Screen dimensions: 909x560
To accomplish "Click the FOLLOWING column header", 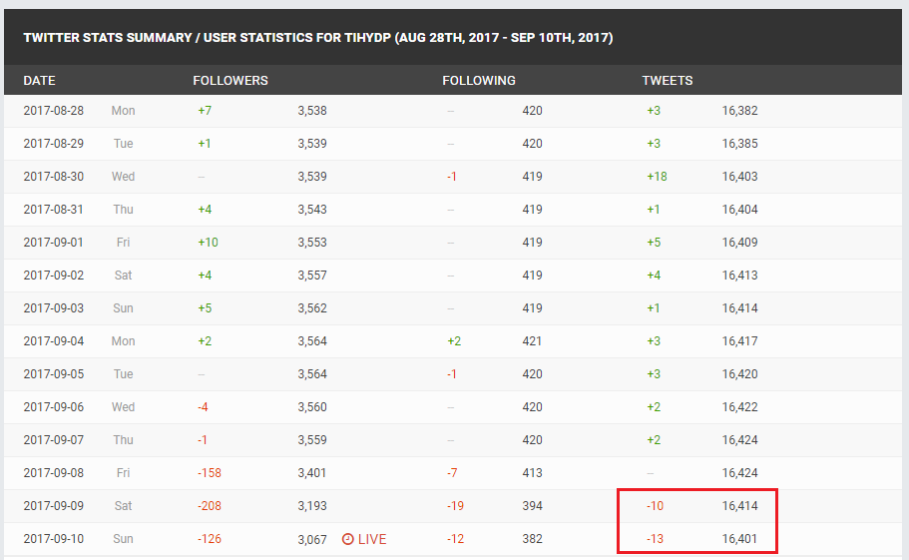I will coord(479,81).
